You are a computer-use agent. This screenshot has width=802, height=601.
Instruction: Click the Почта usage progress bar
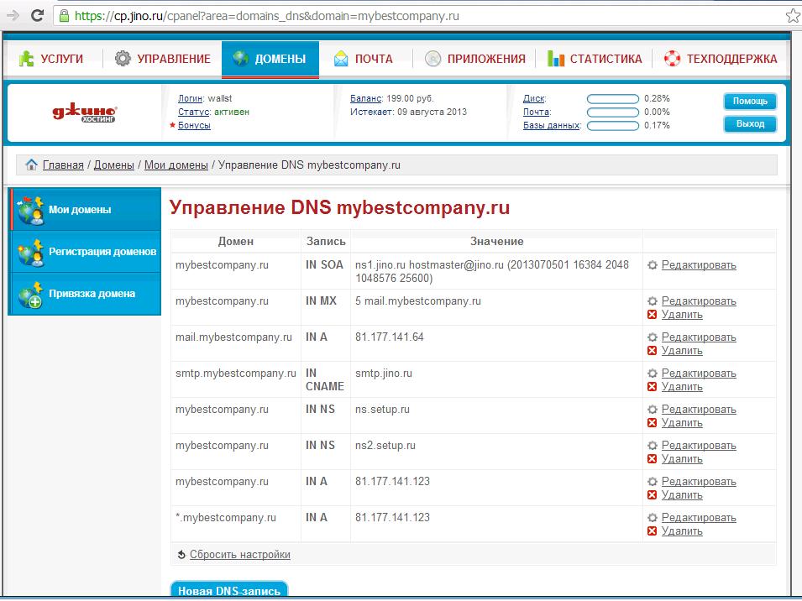click(613, 112)
